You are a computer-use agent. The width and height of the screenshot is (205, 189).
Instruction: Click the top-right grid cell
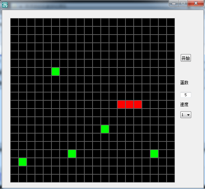point(171,22)
